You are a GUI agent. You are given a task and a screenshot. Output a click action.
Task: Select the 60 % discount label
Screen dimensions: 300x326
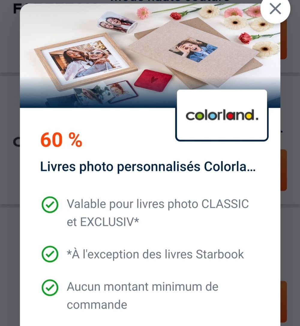pos(61,140)
